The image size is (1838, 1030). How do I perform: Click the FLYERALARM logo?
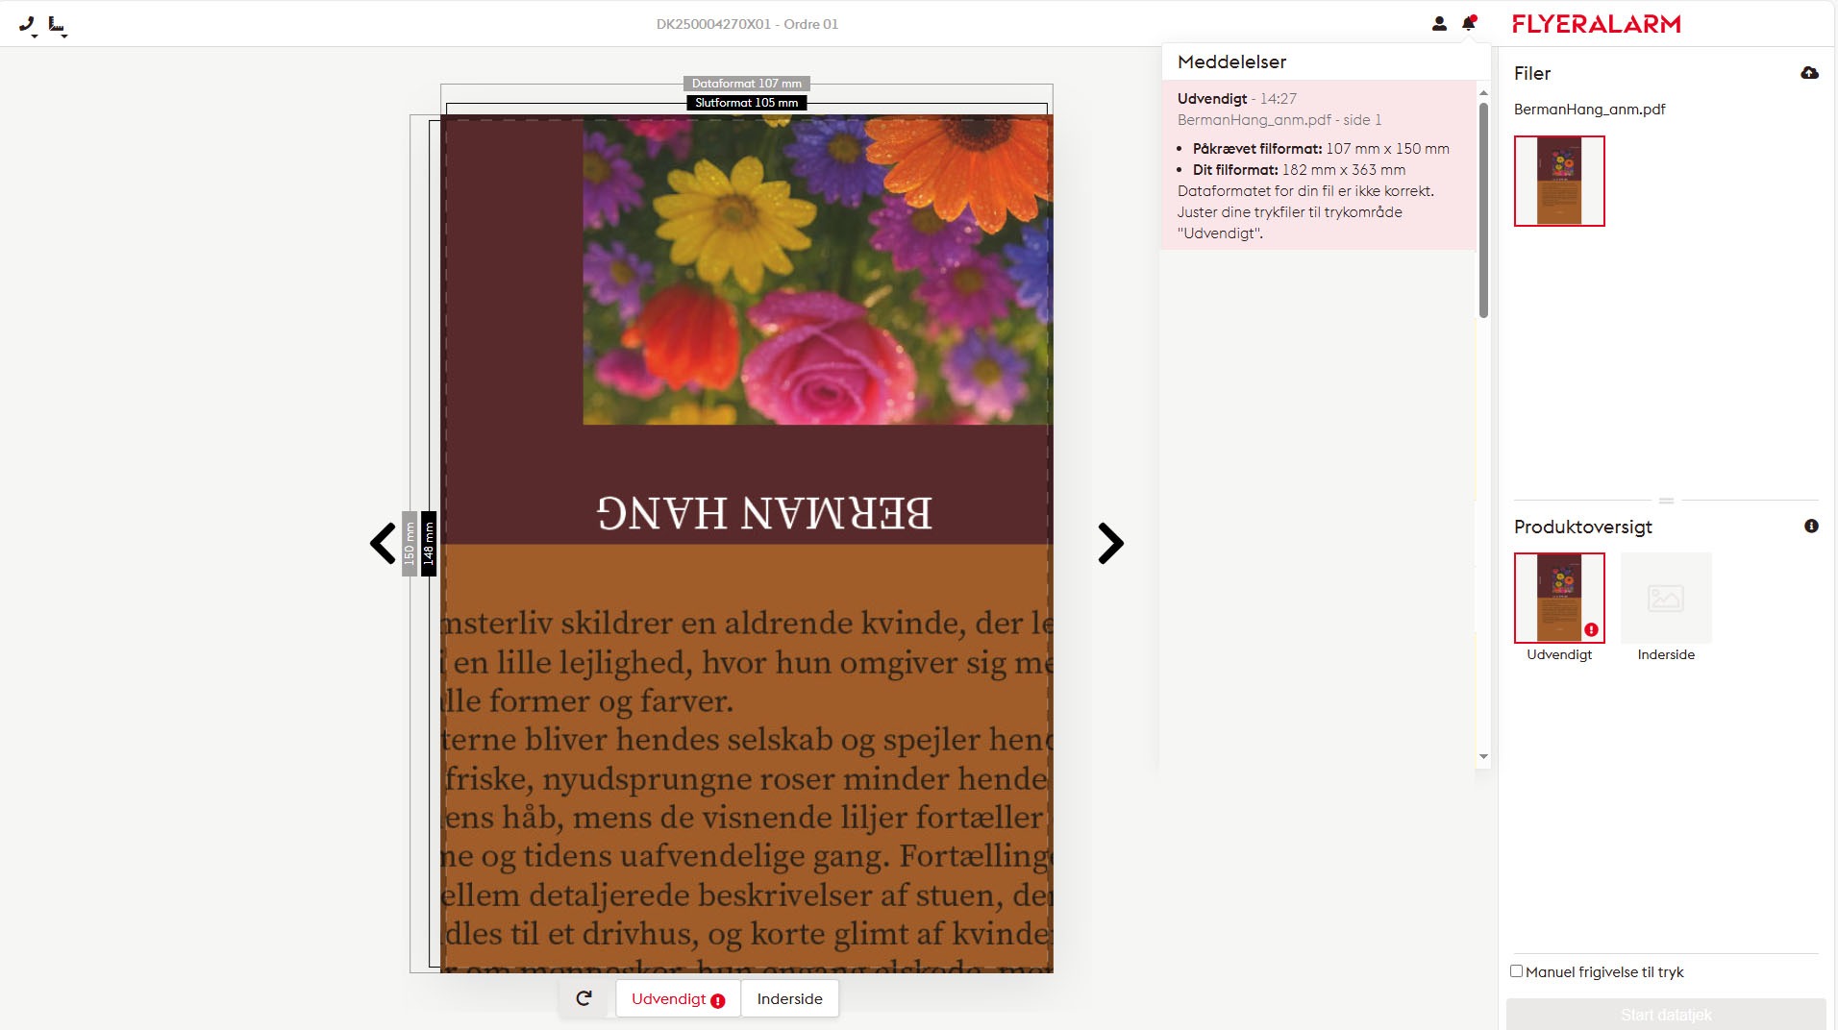click(1596, 24)
